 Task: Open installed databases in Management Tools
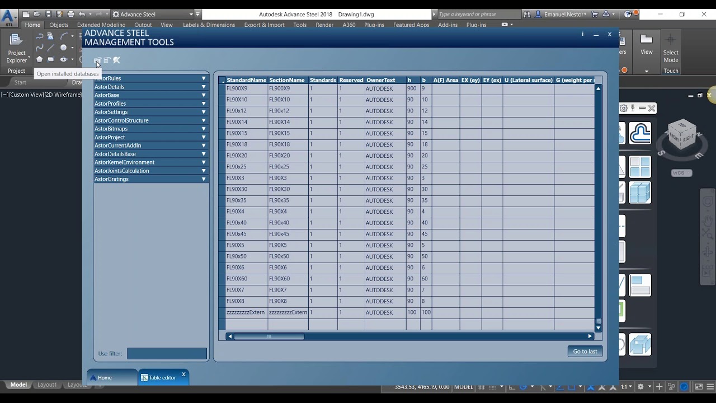click(x=97, y=60)
